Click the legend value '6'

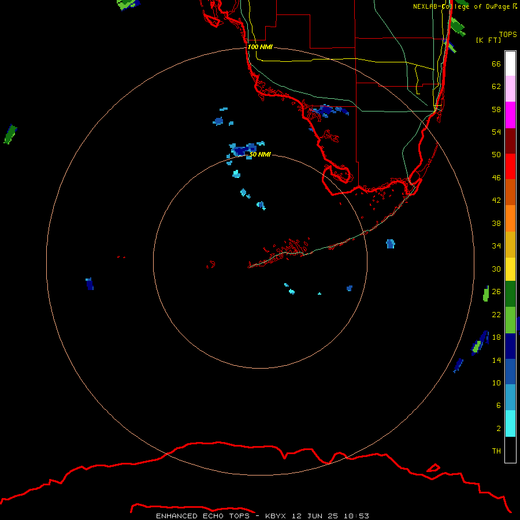click(x=498, y=405)
